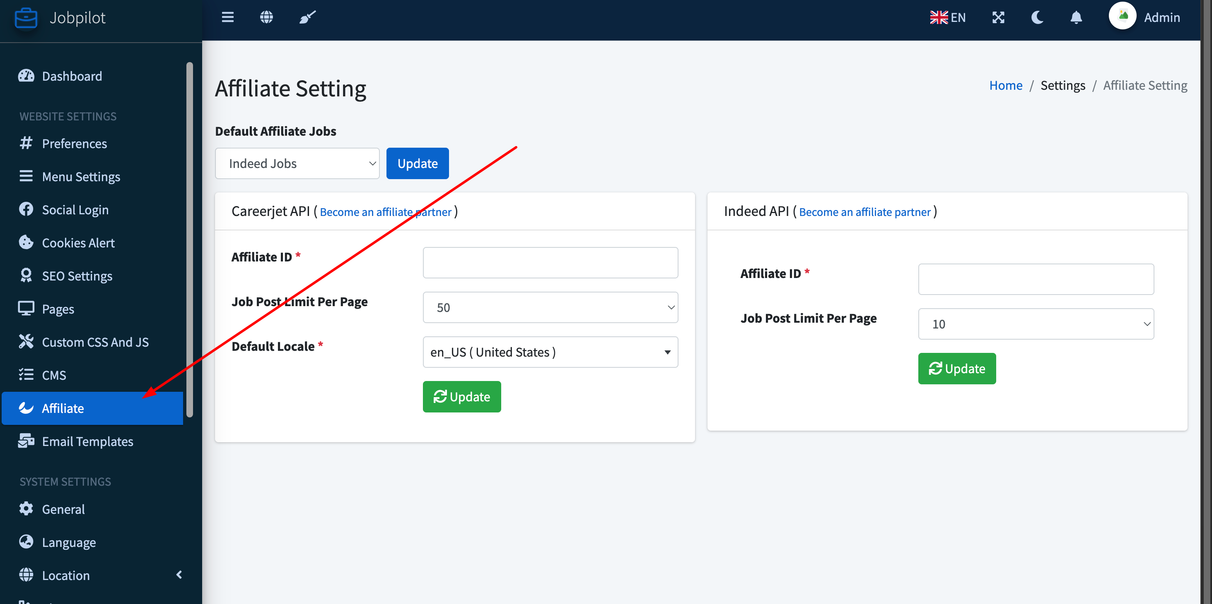Expand the Location submenu chevron
1212x604 pixels.
pyautogui.click(x=179, y=575)
